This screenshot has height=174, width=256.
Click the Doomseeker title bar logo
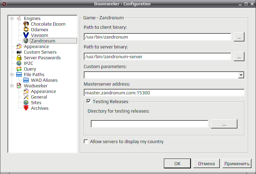click(4, 4)
